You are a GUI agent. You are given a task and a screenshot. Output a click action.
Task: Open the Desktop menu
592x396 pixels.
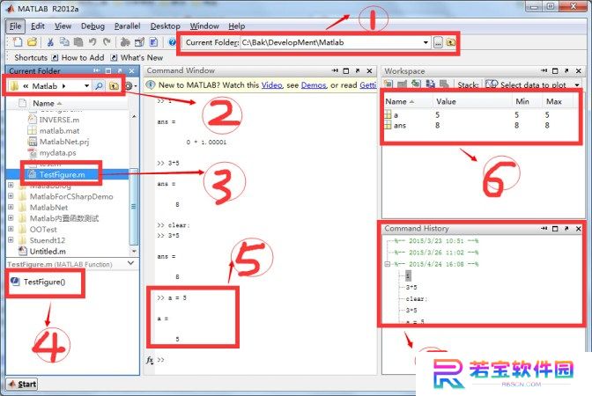166,26
